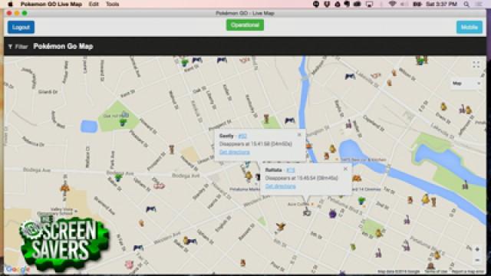Viewport: 491px width, 276px height.
Task: Open the Tools menu
Action: [x=113, y=4]
